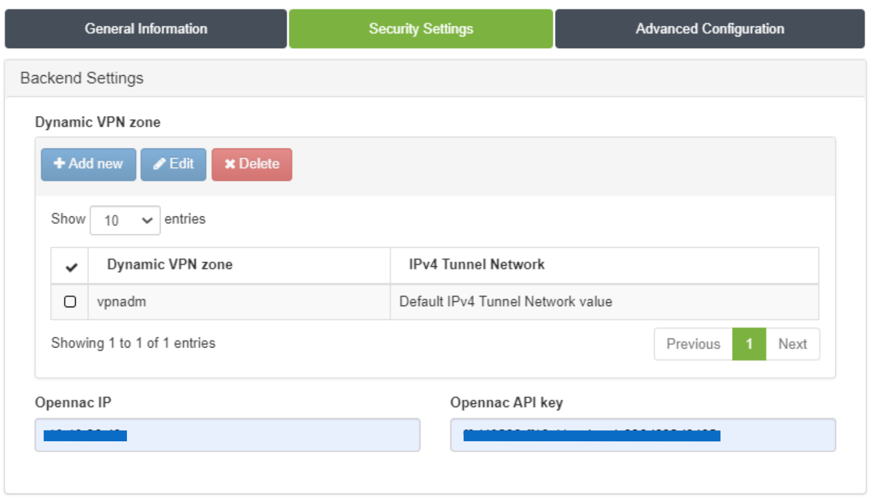Go to the Next page

tap(792, 344)
